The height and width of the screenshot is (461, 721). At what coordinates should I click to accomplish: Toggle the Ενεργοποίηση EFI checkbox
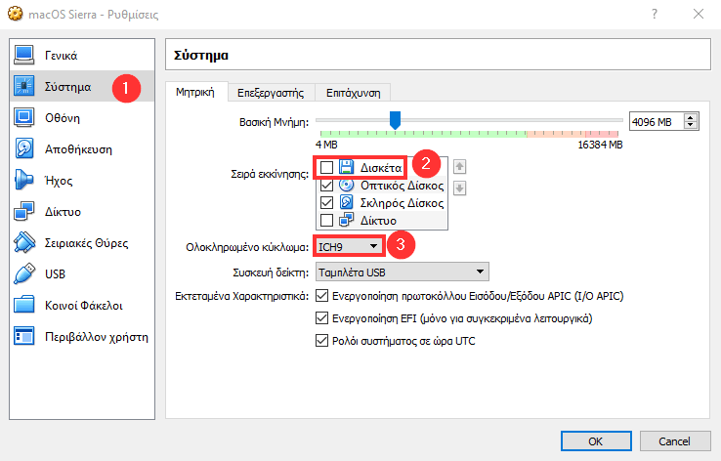tap(321, 318)
